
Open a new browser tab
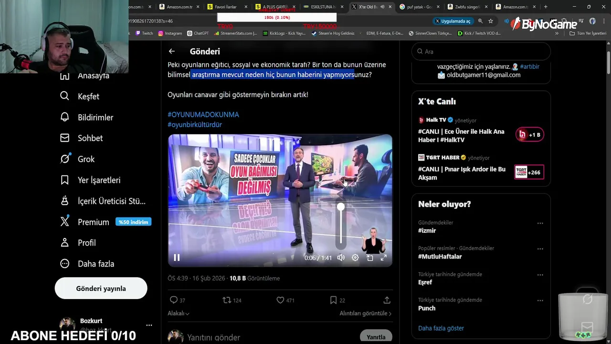(546, 7)
